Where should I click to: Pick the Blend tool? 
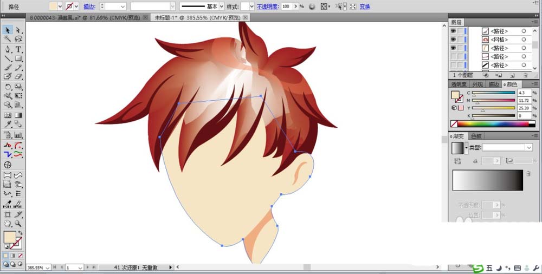(18, 124)
